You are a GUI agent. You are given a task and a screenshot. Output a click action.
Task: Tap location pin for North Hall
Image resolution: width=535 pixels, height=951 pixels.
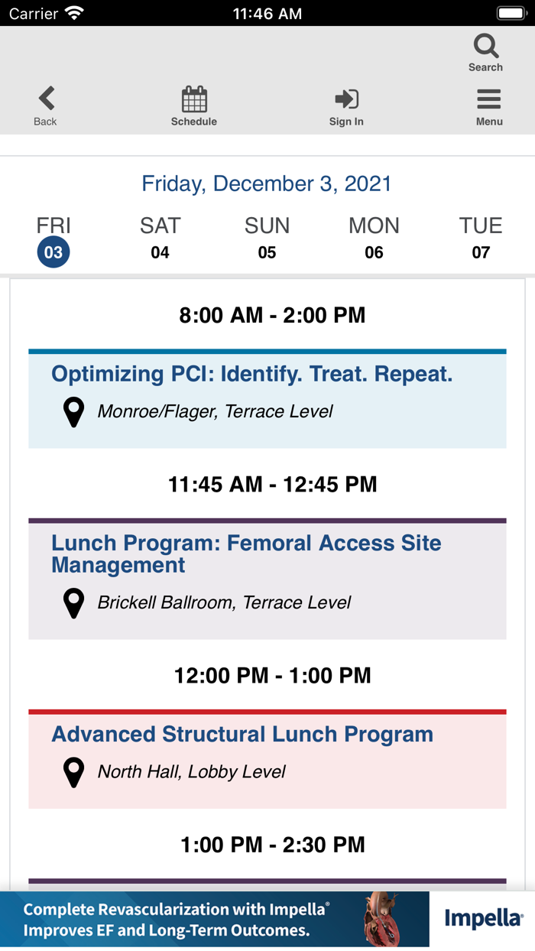tap(73, 772)
